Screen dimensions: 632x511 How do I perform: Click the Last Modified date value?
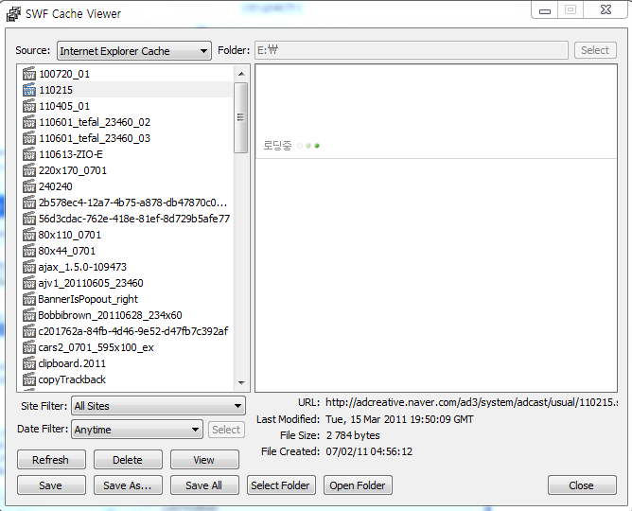point(399,419)
